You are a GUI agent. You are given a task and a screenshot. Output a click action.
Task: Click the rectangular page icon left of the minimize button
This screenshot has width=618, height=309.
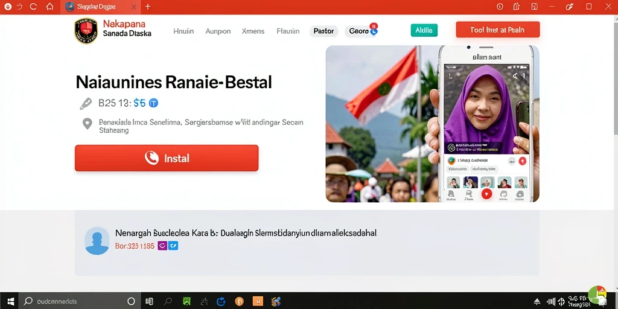click(x=535, y=7)
